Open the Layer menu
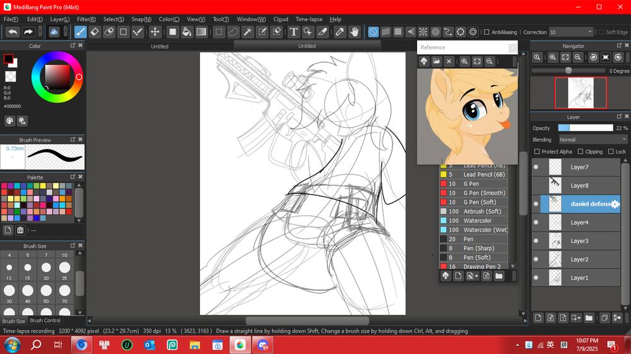Viewport: 631px width, 354px height. (59, 20)
